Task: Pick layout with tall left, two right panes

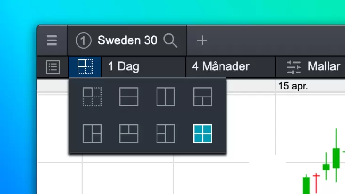Action: tap(92, 133)
